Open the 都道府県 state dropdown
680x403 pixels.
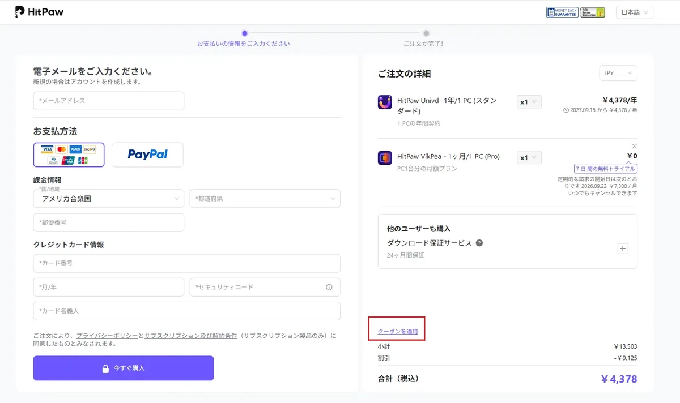(x=265, y=199)
